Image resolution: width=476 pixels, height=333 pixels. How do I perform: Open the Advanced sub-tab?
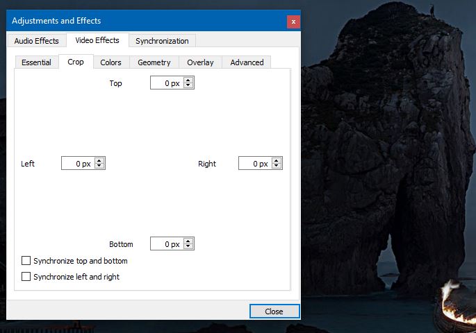tap(247, 62)
